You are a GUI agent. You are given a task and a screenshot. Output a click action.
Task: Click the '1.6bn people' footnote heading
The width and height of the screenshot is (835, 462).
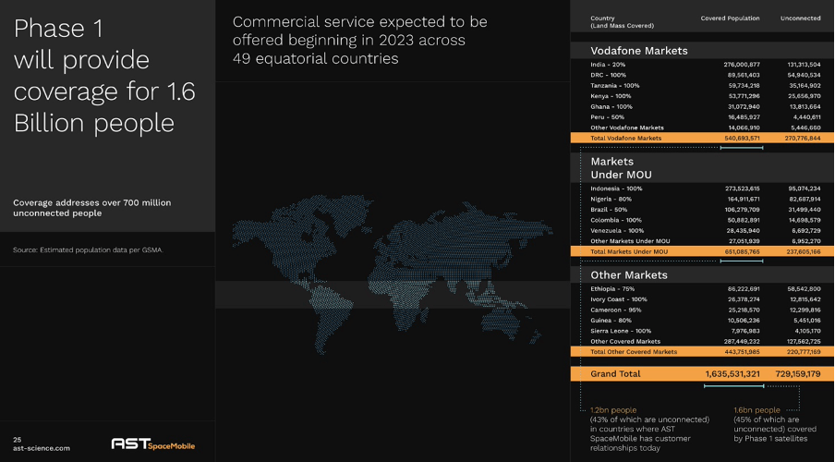click(756, 410)
